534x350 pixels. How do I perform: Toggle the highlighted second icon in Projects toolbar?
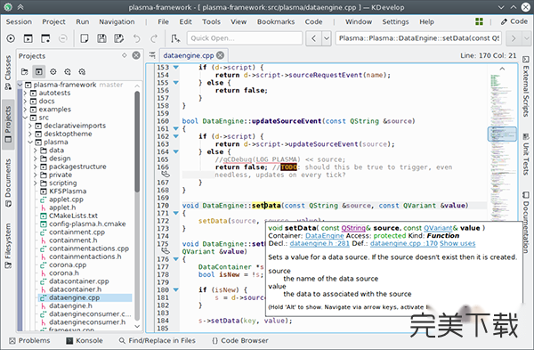pos(39,71)
